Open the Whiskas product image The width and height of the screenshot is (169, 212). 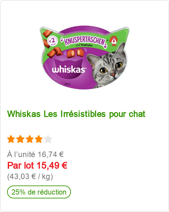pyautogui.click(x=84, y=58)
